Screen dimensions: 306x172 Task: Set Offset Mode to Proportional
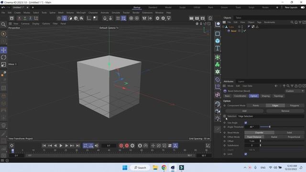click(294, 137)
